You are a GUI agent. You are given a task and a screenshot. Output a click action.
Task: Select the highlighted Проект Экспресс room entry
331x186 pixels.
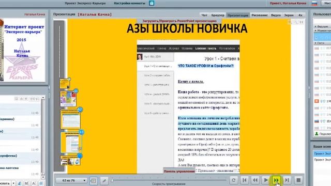322,153
